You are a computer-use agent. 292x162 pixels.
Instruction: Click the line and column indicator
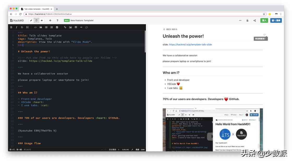coord(20,149)
